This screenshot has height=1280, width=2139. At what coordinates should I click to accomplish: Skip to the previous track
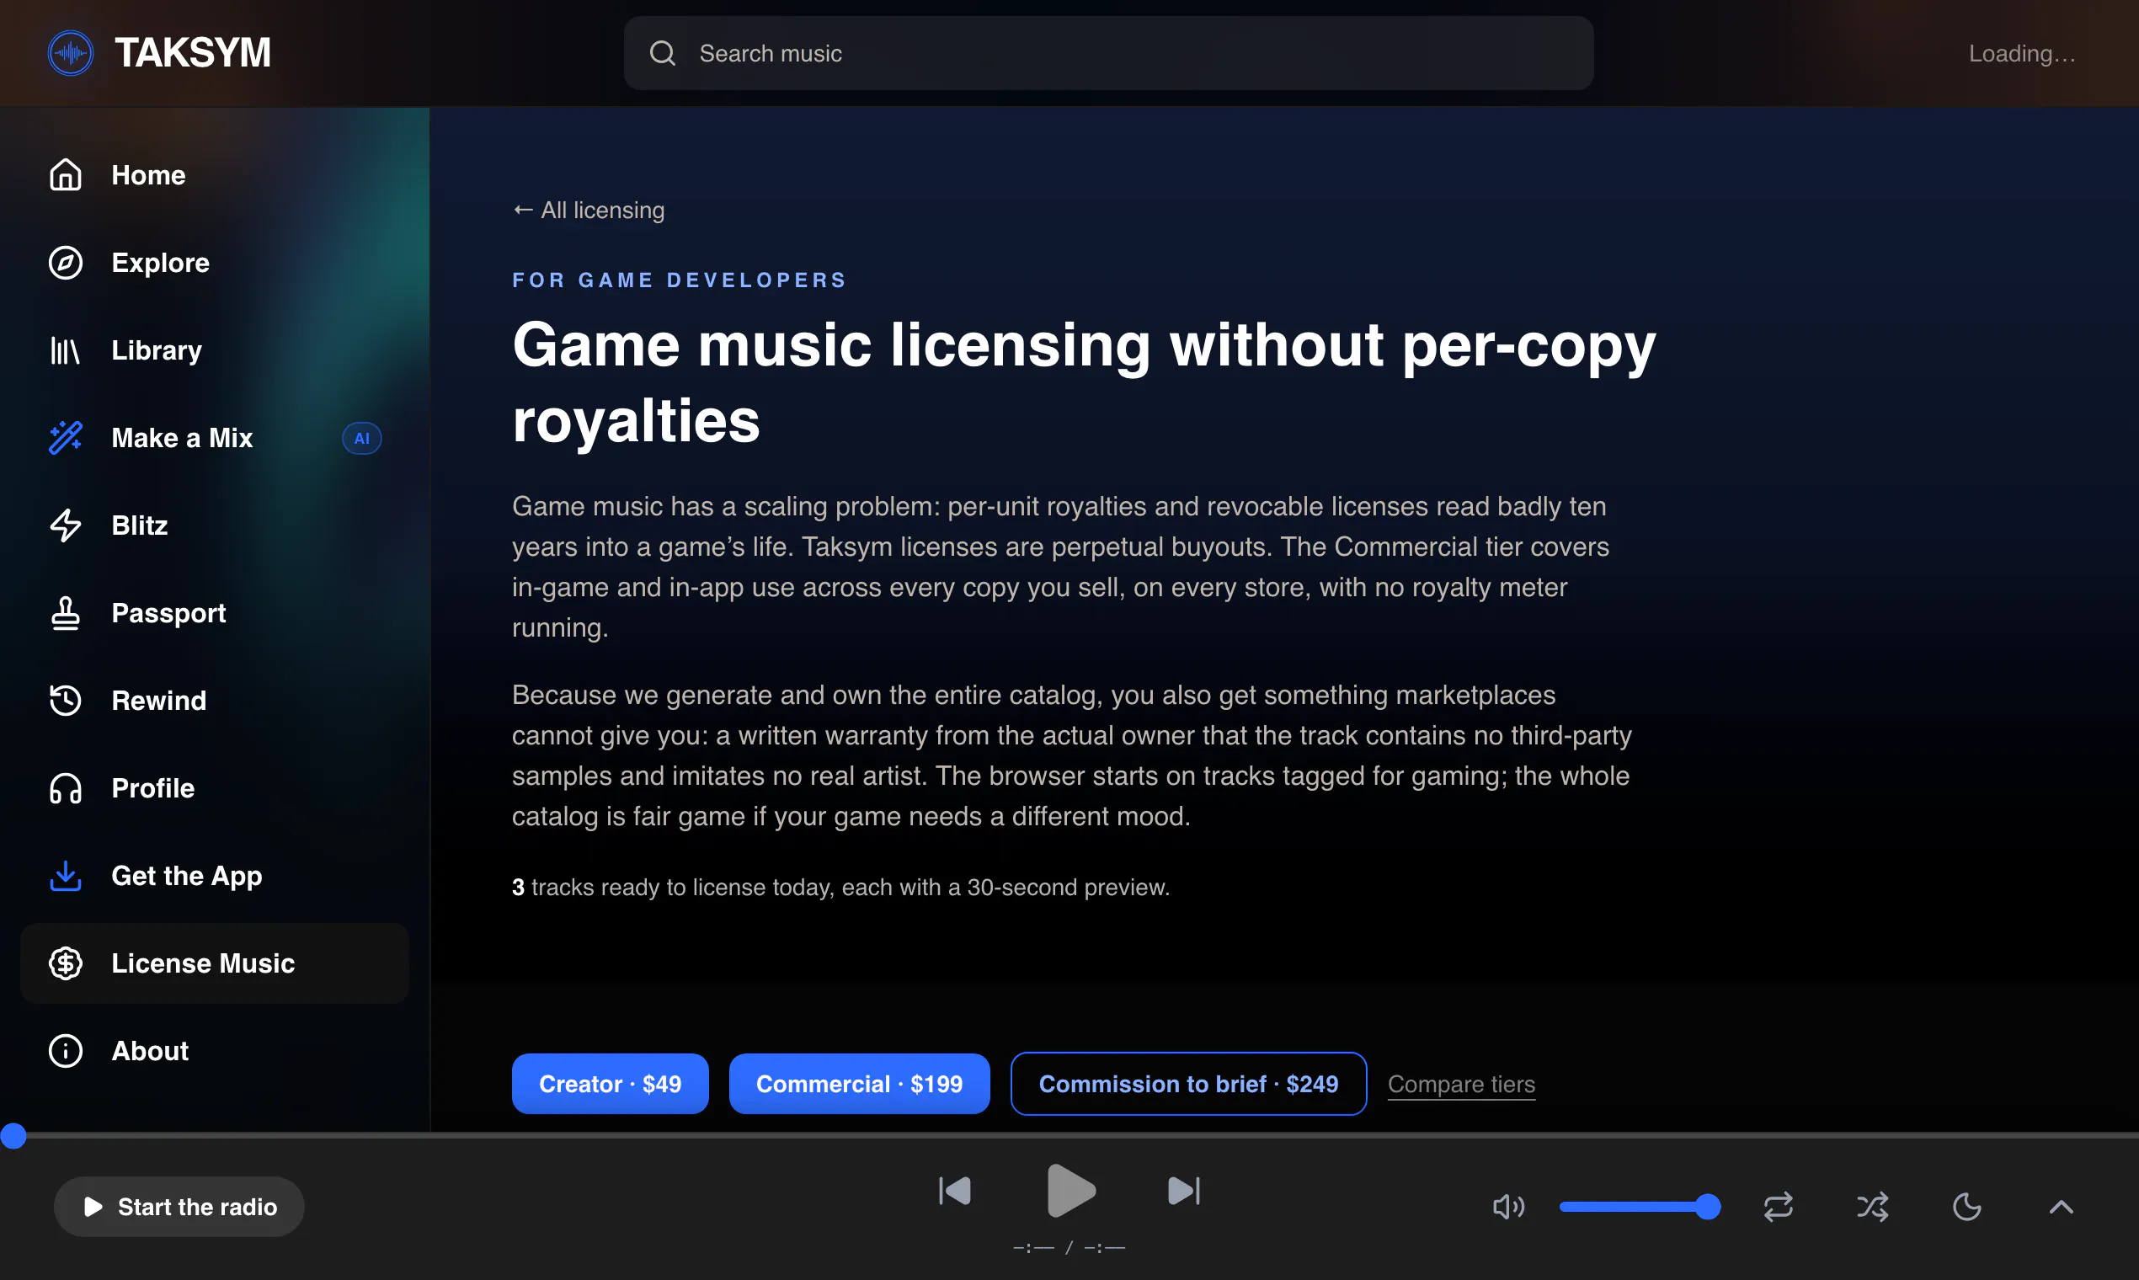coord(955,1192)
